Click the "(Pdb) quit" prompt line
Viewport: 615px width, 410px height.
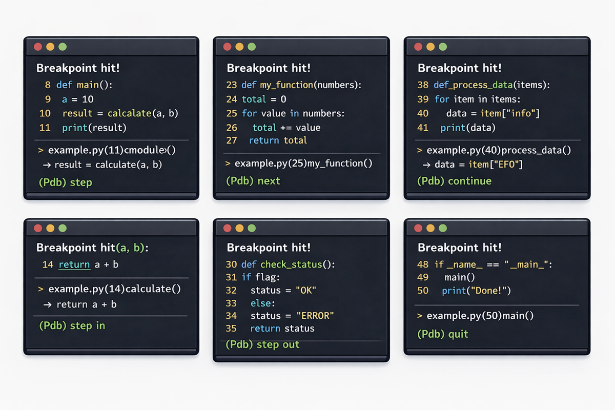click(x=443, y=334)
